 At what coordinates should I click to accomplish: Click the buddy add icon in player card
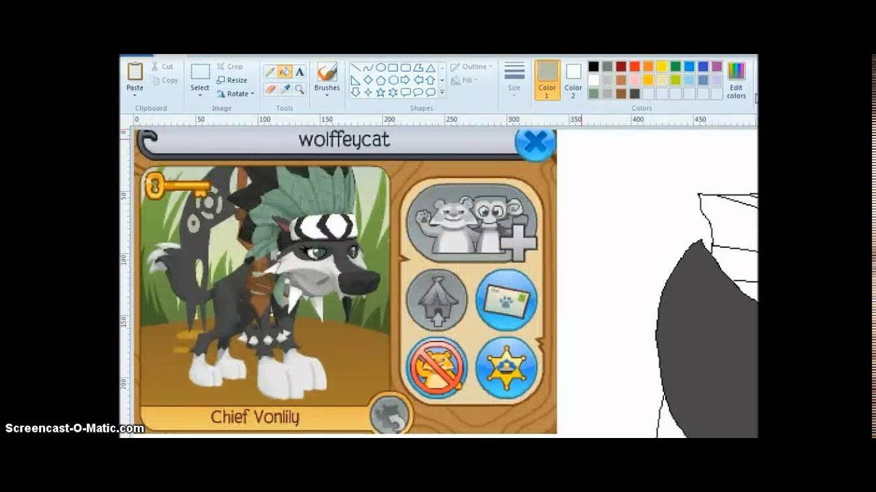(x=472, y=222)
